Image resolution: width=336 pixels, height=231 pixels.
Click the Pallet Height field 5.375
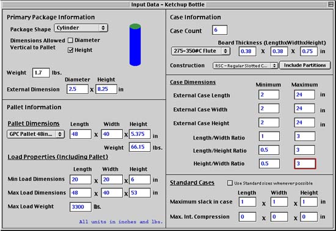click(x=140, y=134)
